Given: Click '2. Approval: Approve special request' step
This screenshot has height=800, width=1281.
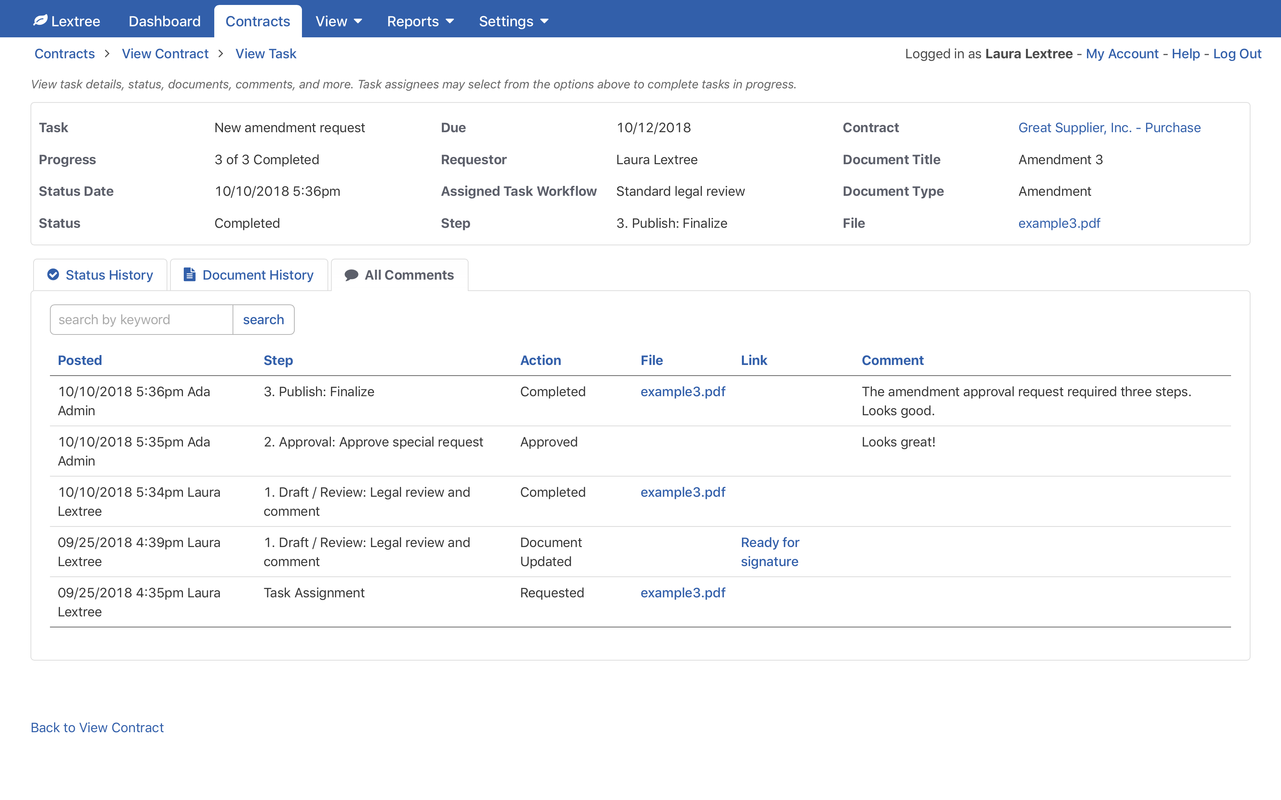Looking at the screenshot, I should [373, 442].
